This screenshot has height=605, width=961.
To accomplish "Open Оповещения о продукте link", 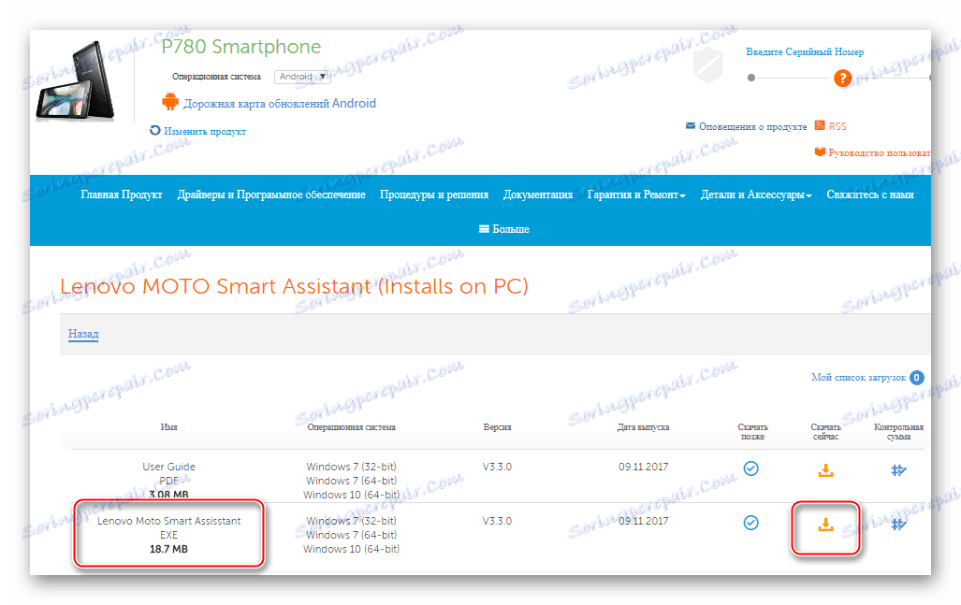I will coord(752,127).
